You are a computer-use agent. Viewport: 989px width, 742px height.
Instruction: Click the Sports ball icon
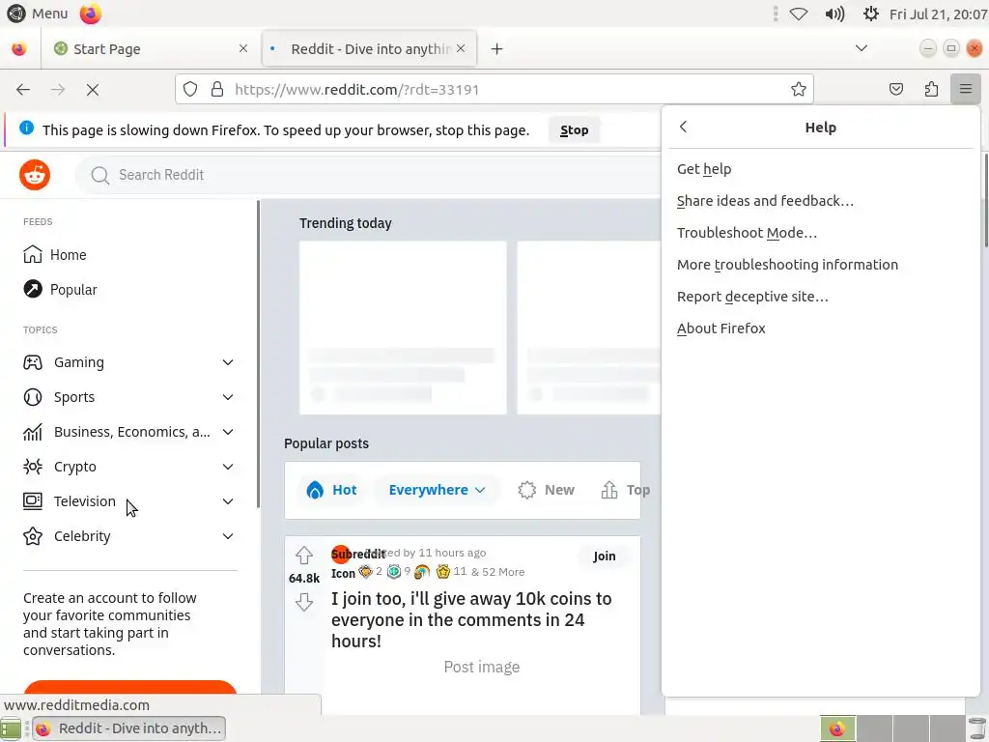33,397
